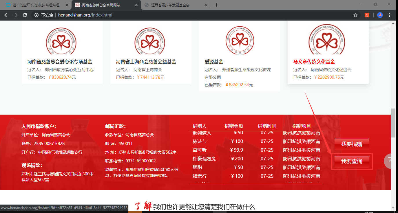Click the browser forward arrow
398x213 pixels.
(x=16, y=15)
